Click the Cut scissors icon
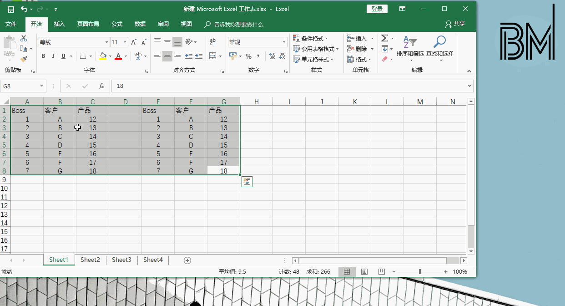This screenshot has height=306, width=565. click(24, 39)
